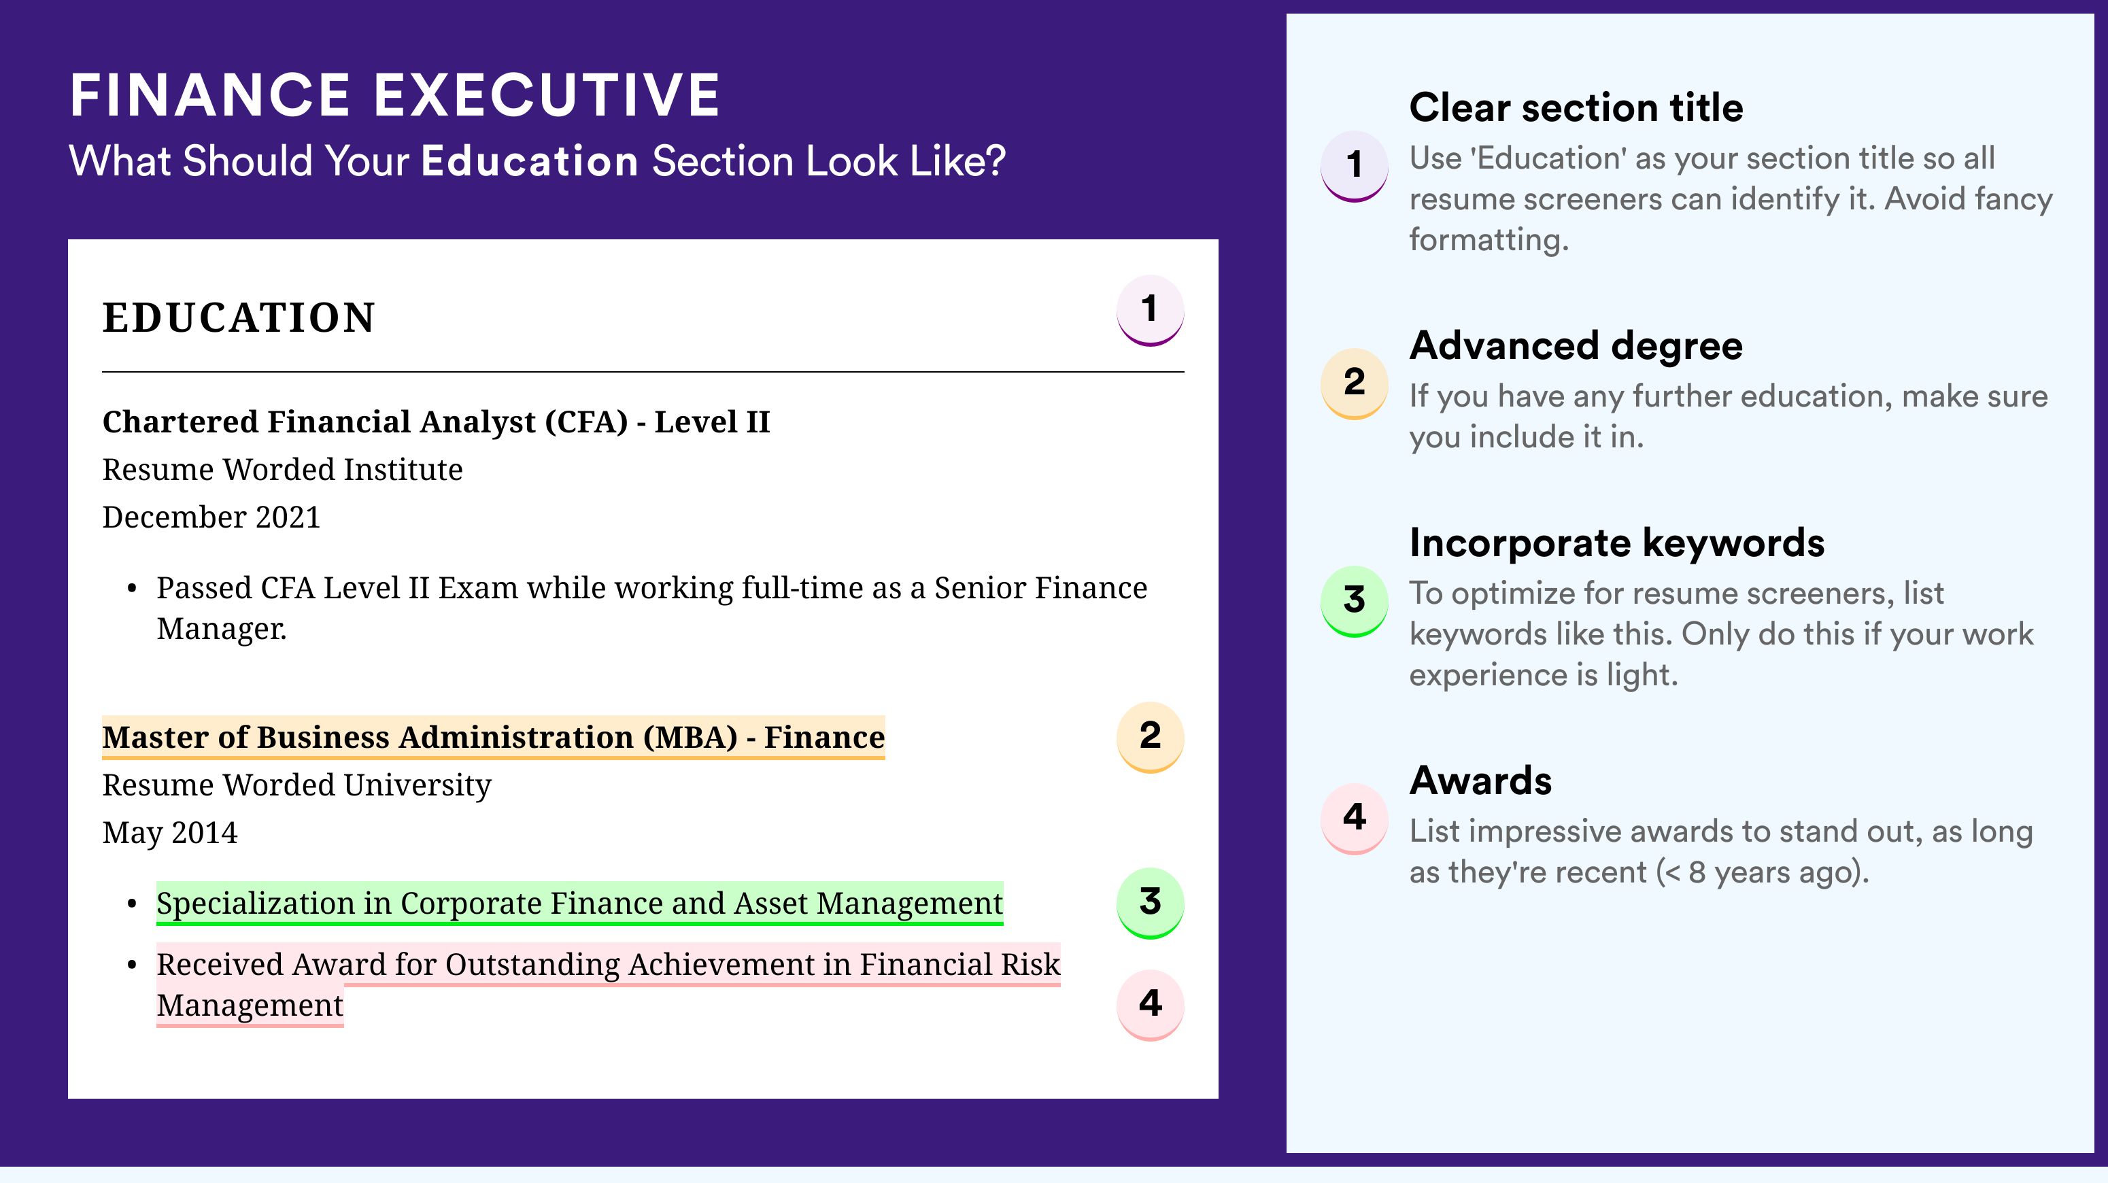Click the December 2021 date line
This screenshot has width=2108, height=1183.
click(x=211, y=517)
